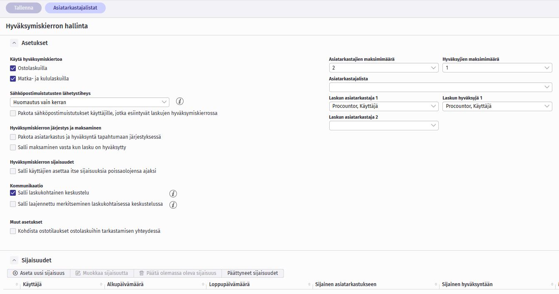Click info icon beside Salli laajennettu merkitseminen
This screenshot has height=294, width=559.
174,205
